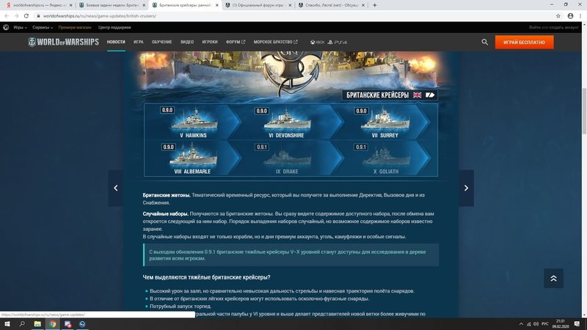The width and height of the screenshot is (587, 330).
Task: Switch to the Боевые задачи недели tab
Action: coord(112,5)
